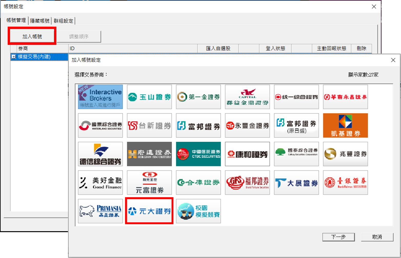The image size is (401, 258).
Task: Select the 模擬交易(內建) row text
Action: tap(34, 57)
